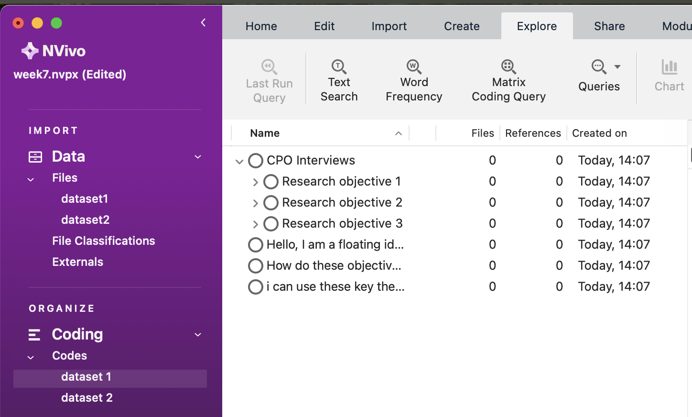
Task: Switch to the Create ribbon tab
Action: click(461, 26)
